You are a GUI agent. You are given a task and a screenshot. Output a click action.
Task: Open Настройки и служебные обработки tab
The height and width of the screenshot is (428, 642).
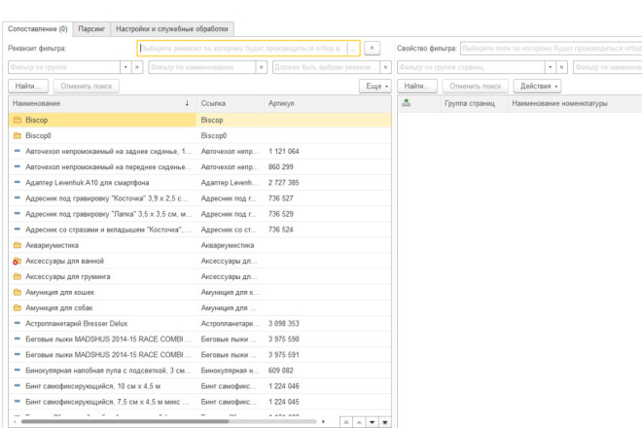[172, 29]
